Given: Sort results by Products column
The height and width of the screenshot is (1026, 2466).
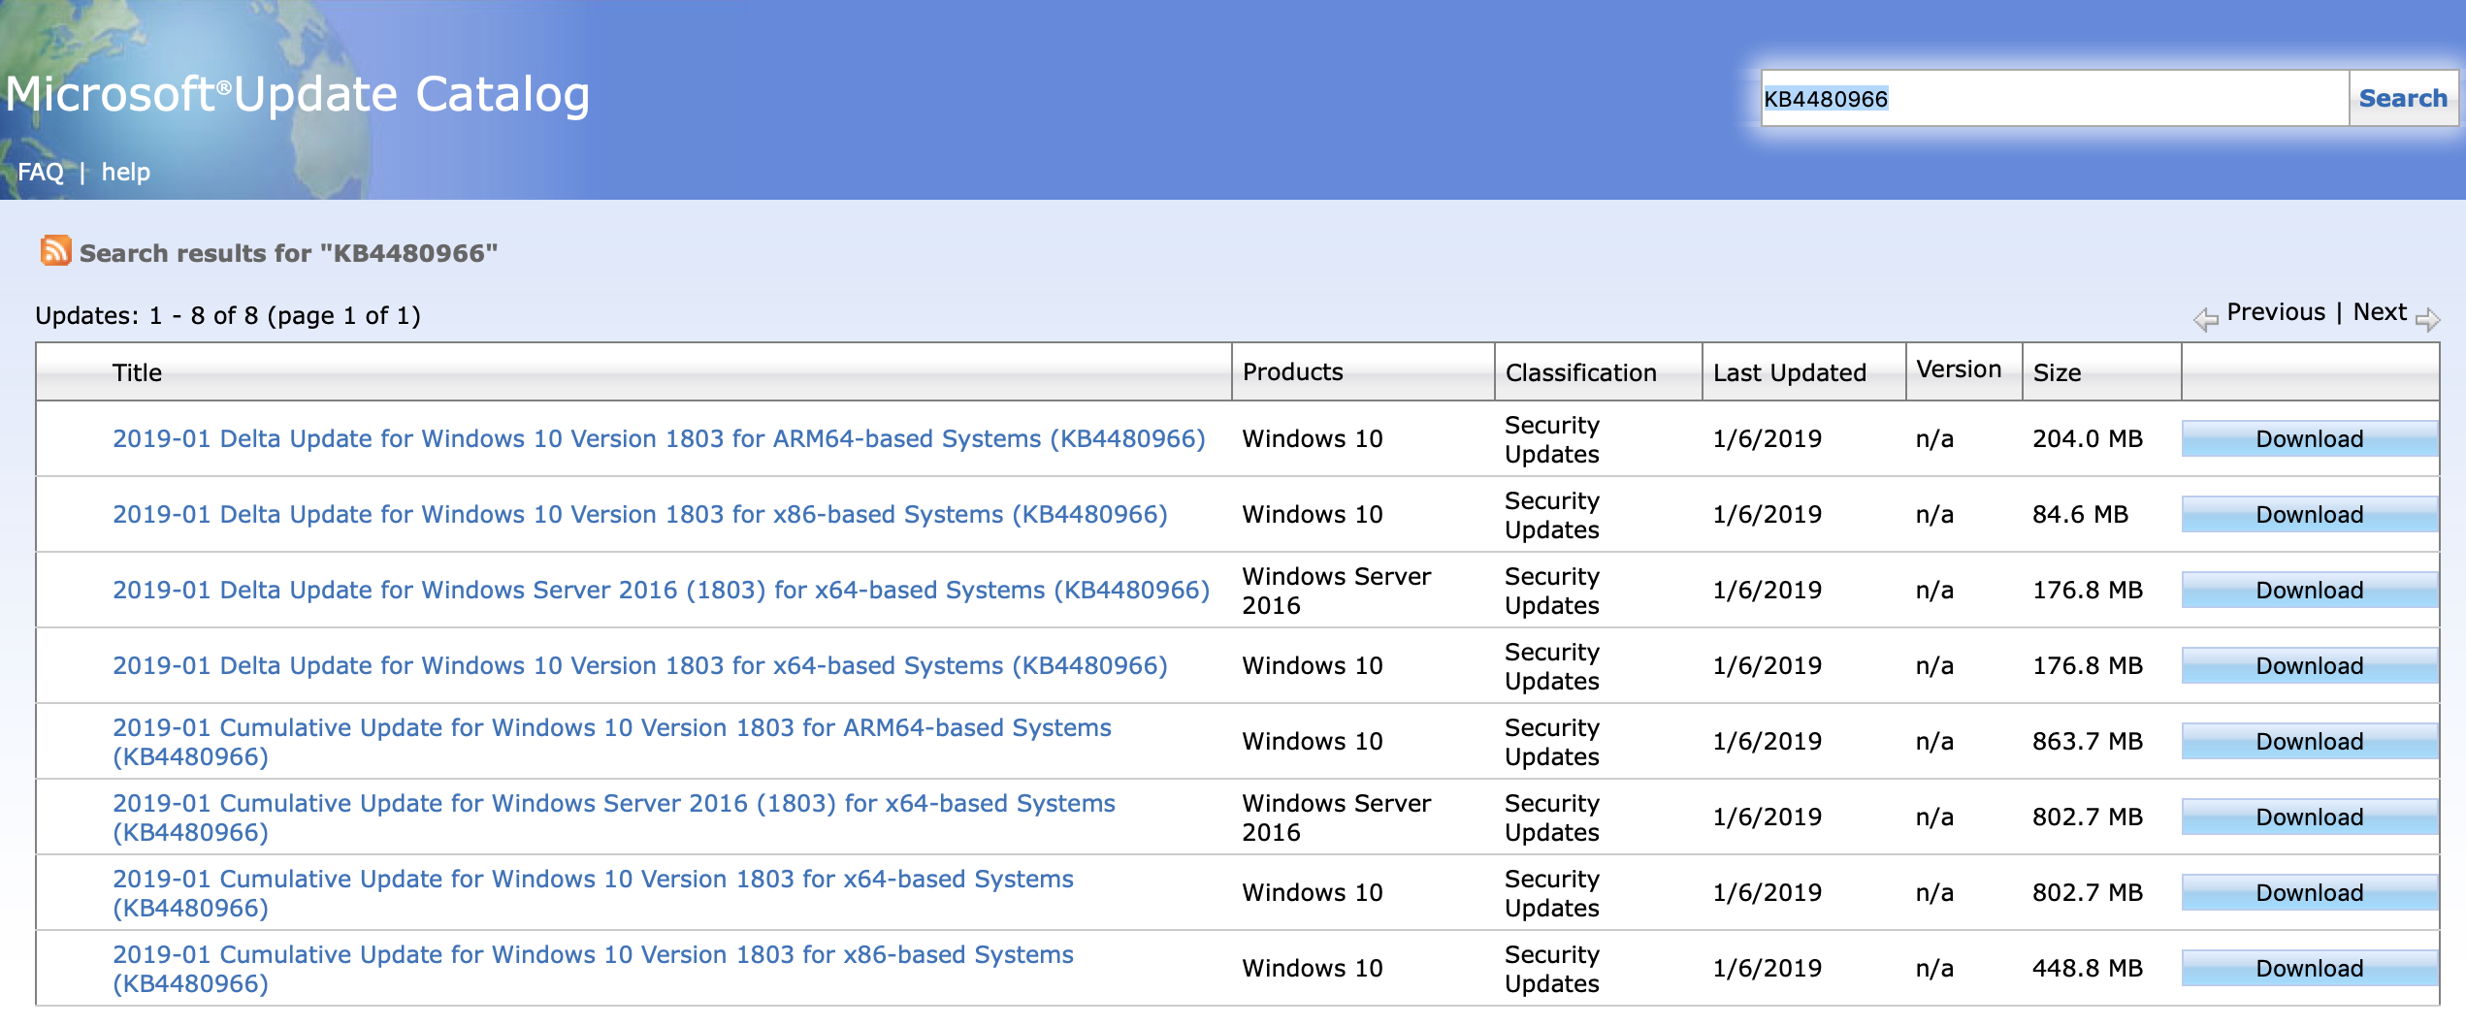Looking at the screenshot, I should tap(1292, 372).
